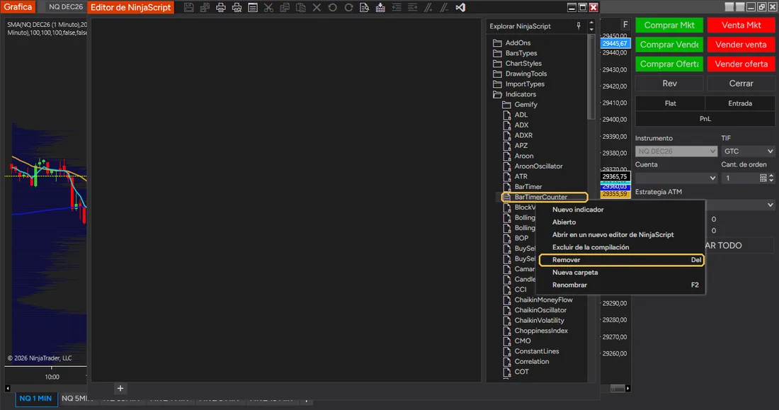Image resolution: width=779 pixels, height=410 pixels.
Task: Open Find using the document search icon
Action: point(364,8)
